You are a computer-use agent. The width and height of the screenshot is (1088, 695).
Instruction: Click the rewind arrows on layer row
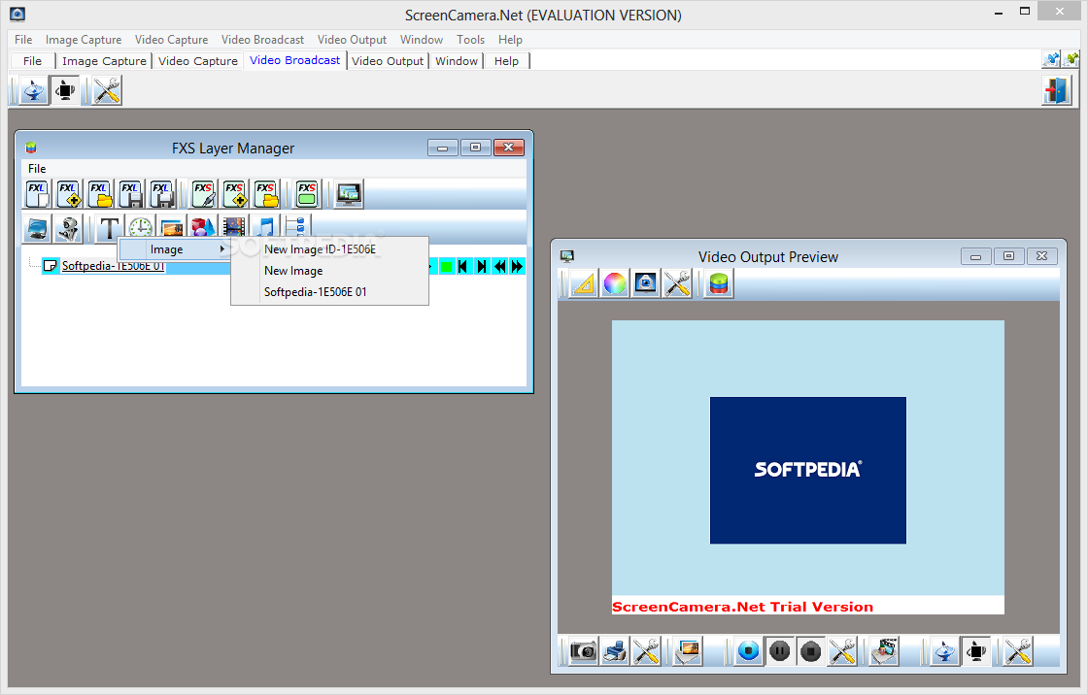click(499, 266)
